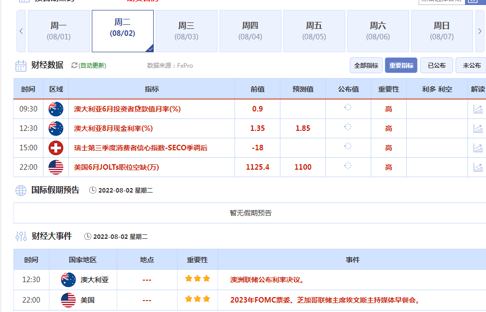Open chart icon for US JOLTs row
Viewport: 486px width, 312px height.
tap(478, 167)
